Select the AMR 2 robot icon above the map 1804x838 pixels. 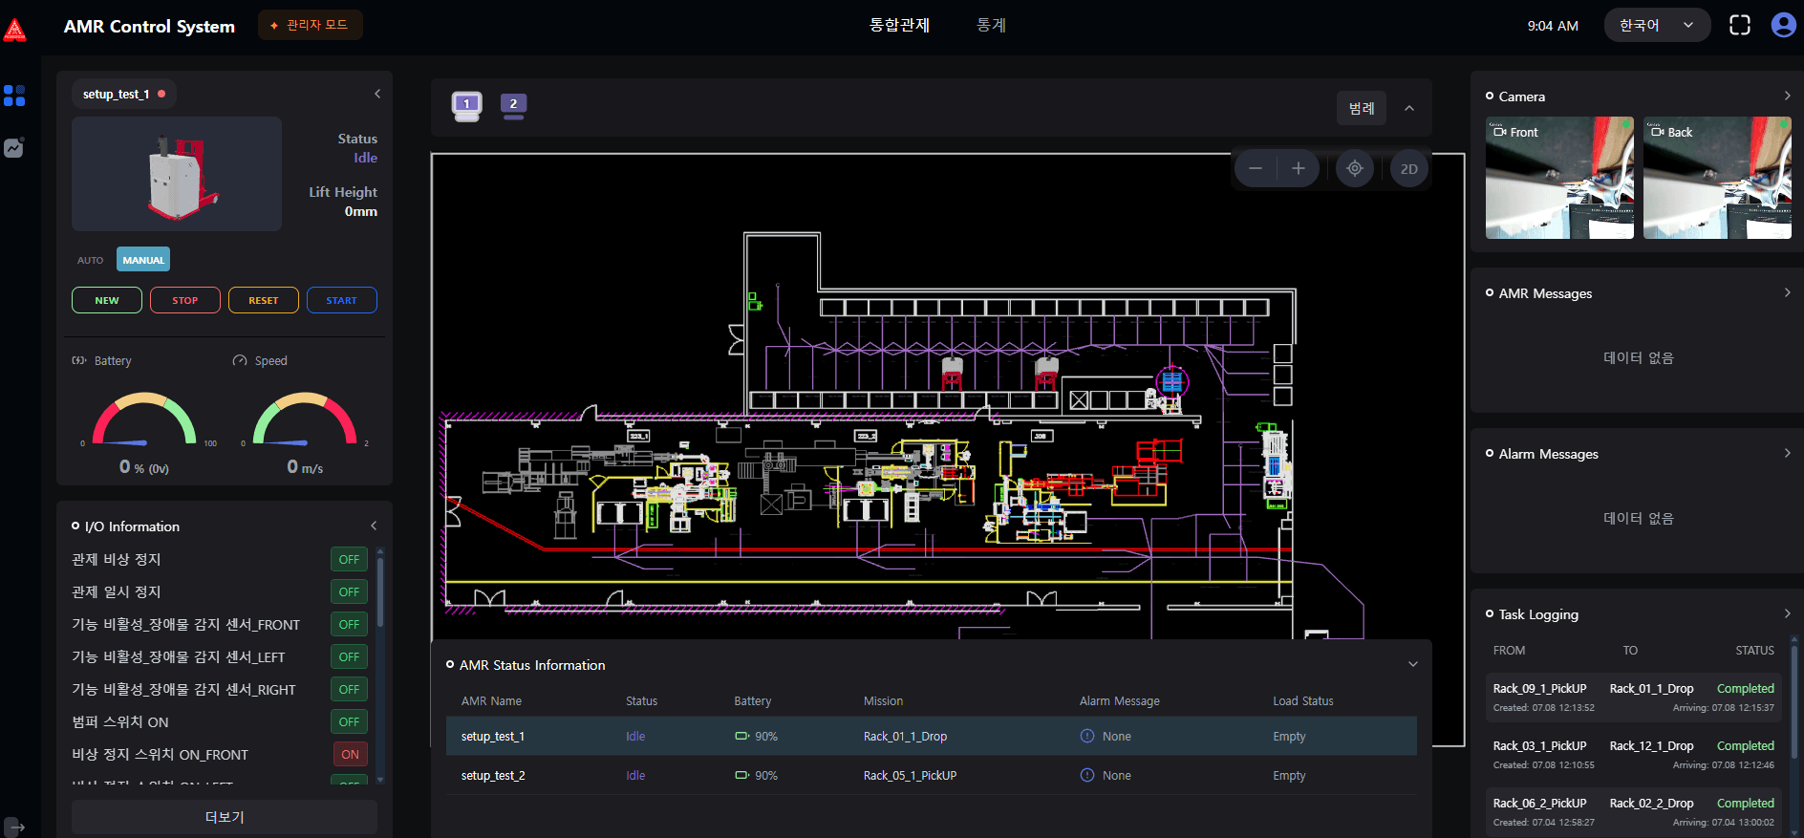click(x=513, y=105)
